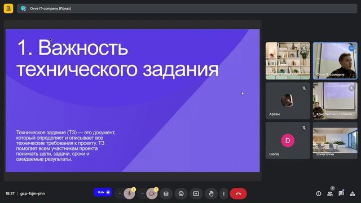This screenshot has width=361, height=203.
Task: Click the yellow app icon at top left
Action: pyautogui.click(x=8, y=8)
